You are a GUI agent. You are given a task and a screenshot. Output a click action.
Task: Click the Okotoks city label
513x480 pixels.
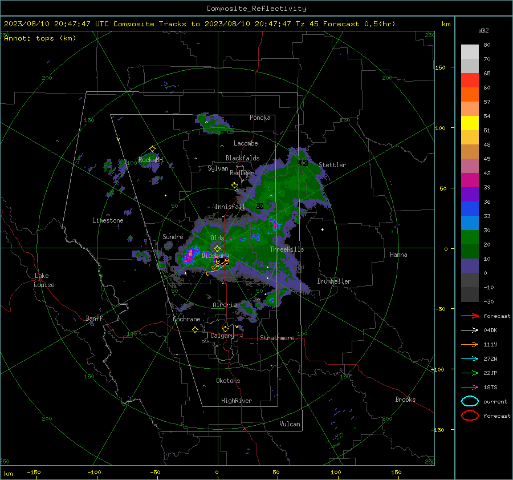[x=228, y=381]
